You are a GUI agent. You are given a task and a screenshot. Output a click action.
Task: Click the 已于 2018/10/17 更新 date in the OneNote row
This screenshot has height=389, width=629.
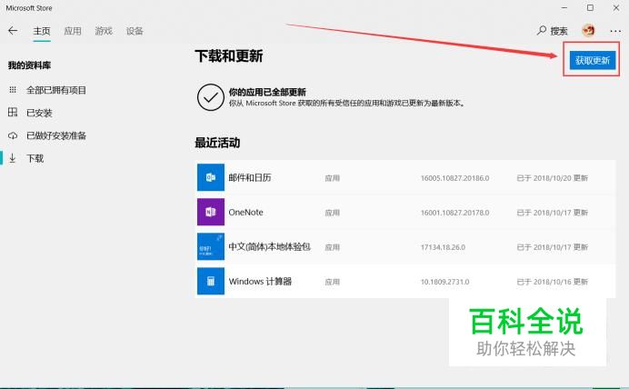(x=553, y=213)
